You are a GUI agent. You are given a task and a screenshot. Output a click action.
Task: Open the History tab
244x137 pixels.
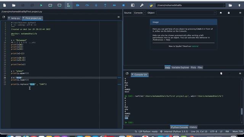193,127
